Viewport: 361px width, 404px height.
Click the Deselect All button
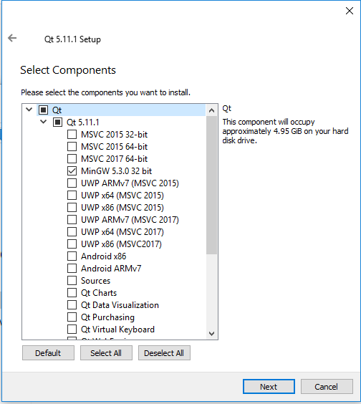click(x=164, y=352)
